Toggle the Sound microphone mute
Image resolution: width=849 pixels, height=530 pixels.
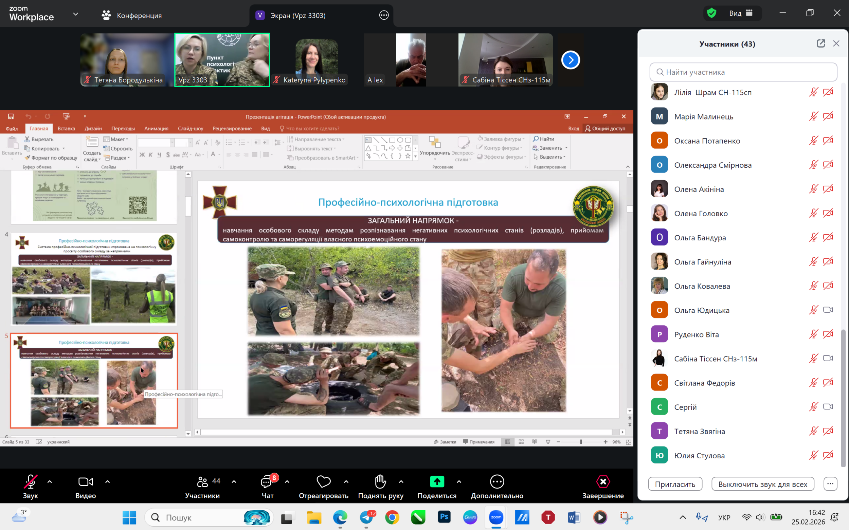click(x=31, y=482)
